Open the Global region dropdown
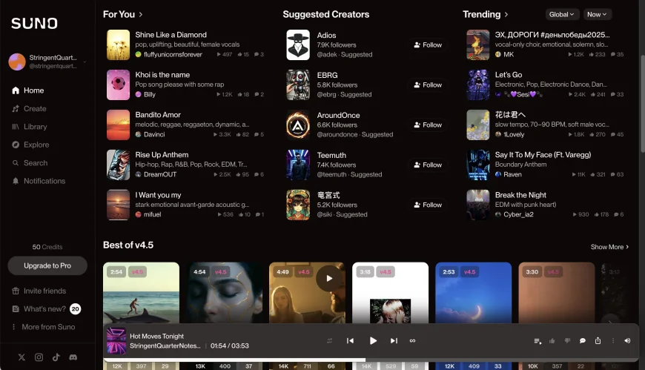This screenshot has height=370, width=645. pos(562,14)
